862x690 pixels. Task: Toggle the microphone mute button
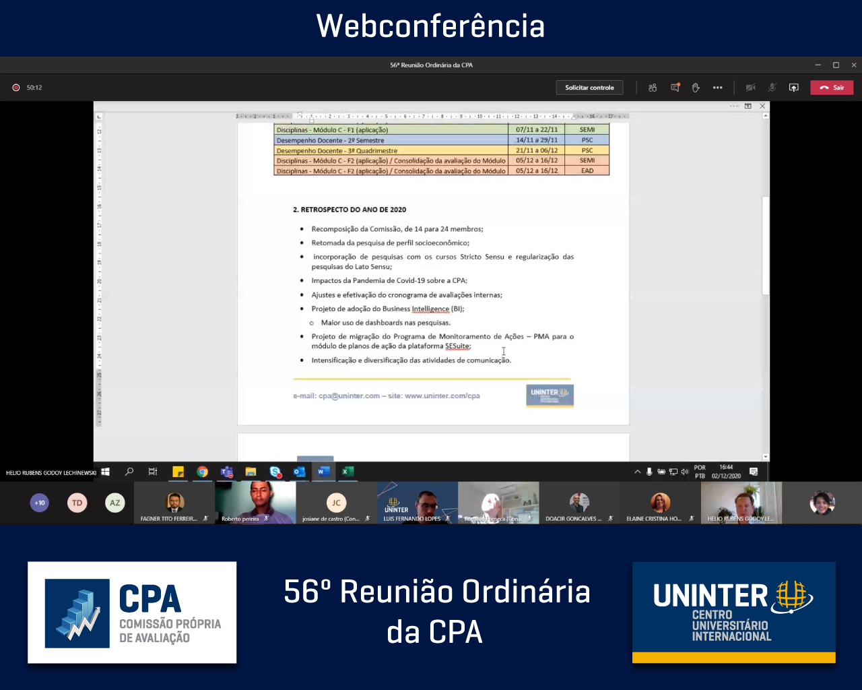coord(772,88)
